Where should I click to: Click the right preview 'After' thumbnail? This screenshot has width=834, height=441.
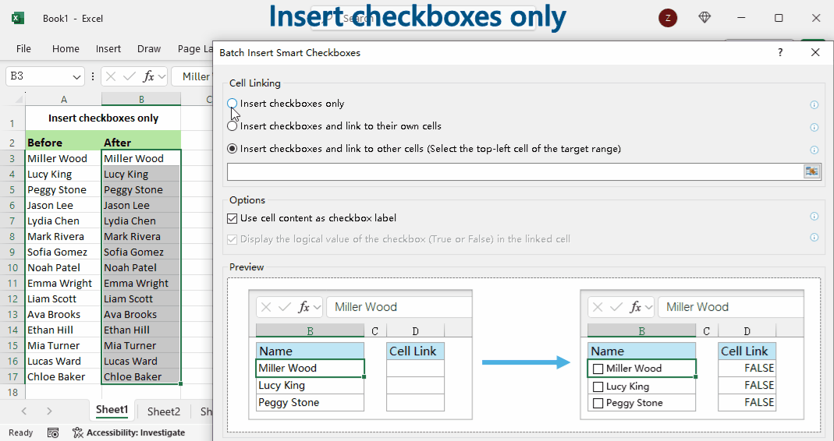(692, 355)
